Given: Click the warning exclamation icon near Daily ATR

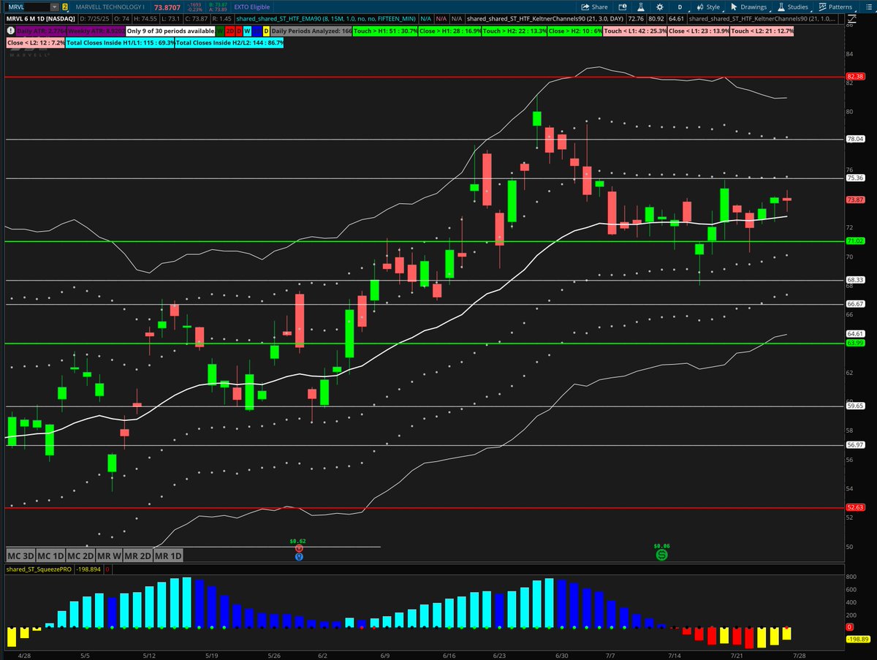Looking at the screenshot, I should coord(11,31).
